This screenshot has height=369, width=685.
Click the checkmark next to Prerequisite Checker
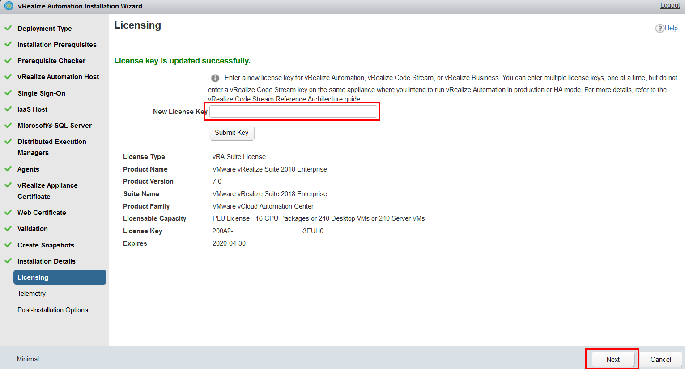coord(8,60)
